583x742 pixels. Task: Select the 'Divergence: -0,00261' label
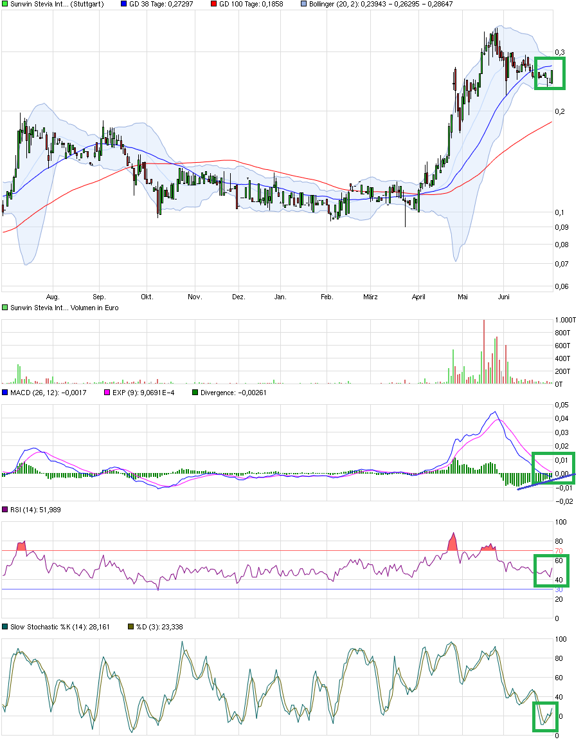(233, 393)
